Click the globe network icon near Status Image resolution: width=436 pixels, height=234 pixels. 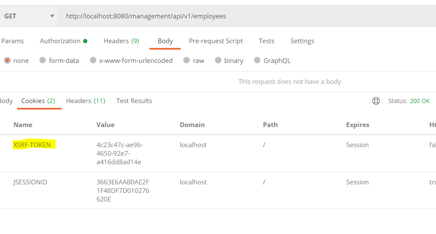tap(376, 101)
